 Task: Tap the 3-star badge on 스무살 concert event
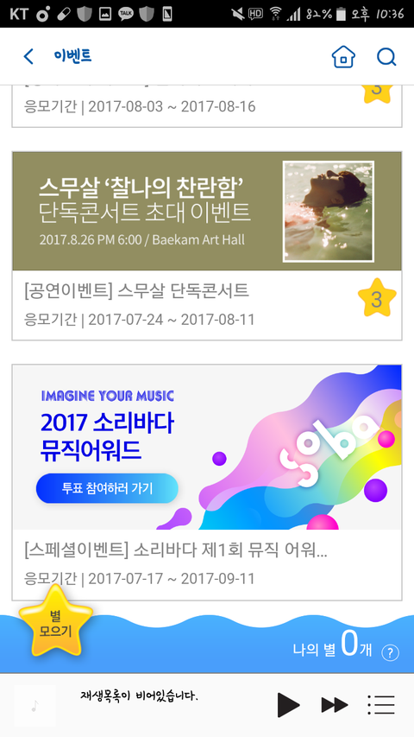click(x=377, y=298)
